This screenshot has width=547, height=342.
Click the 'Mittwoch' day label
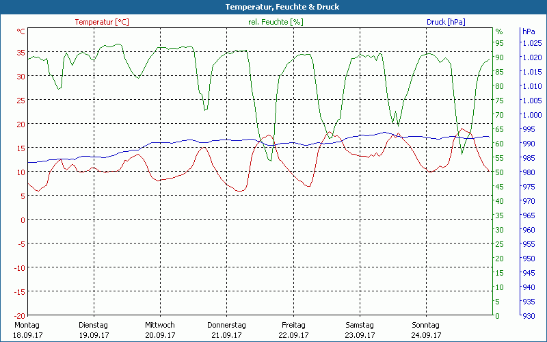tap(160, 325)
